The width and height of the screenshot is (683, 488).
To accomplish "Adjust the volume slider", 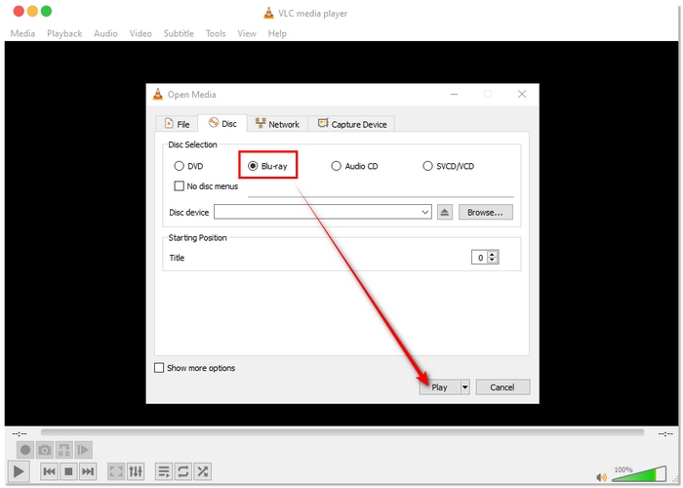I will [x=634, y=476].
